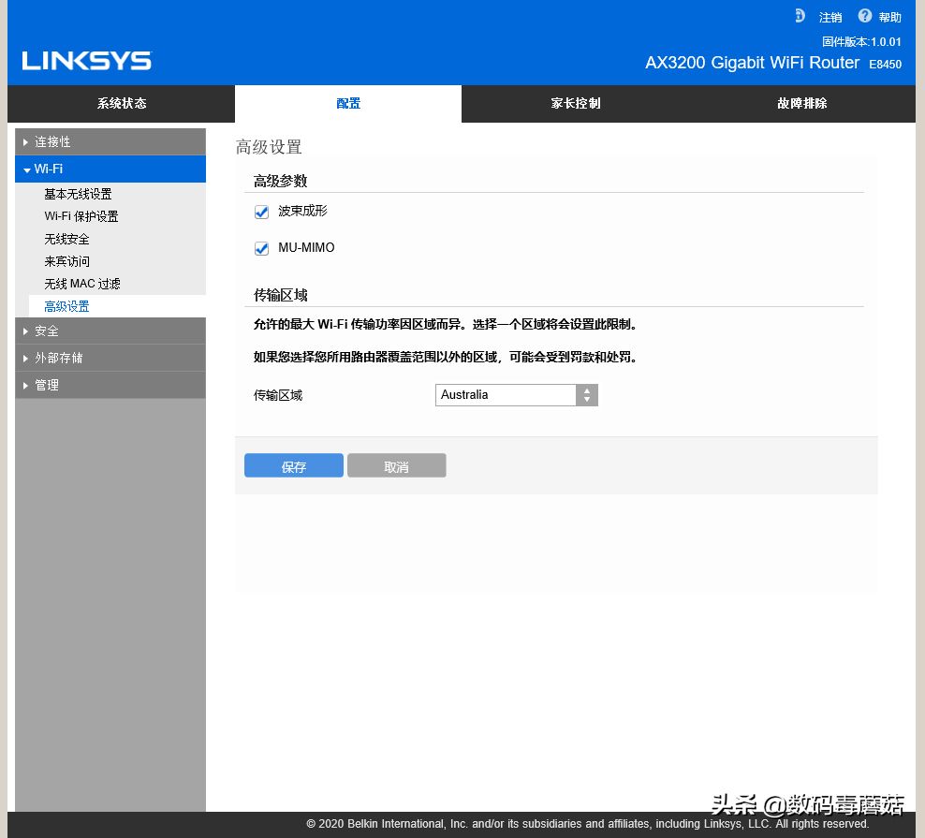Click the 帮助 help link
The height and width of the screenshot is (838, 925).
coord(889,17)
